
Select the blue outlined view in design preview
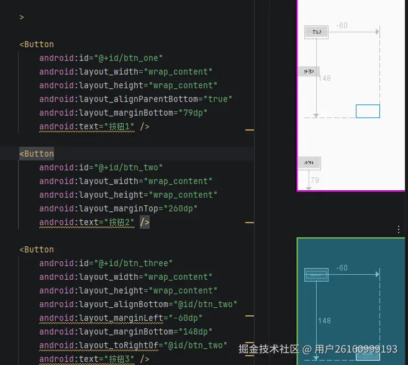pos(368,111)
